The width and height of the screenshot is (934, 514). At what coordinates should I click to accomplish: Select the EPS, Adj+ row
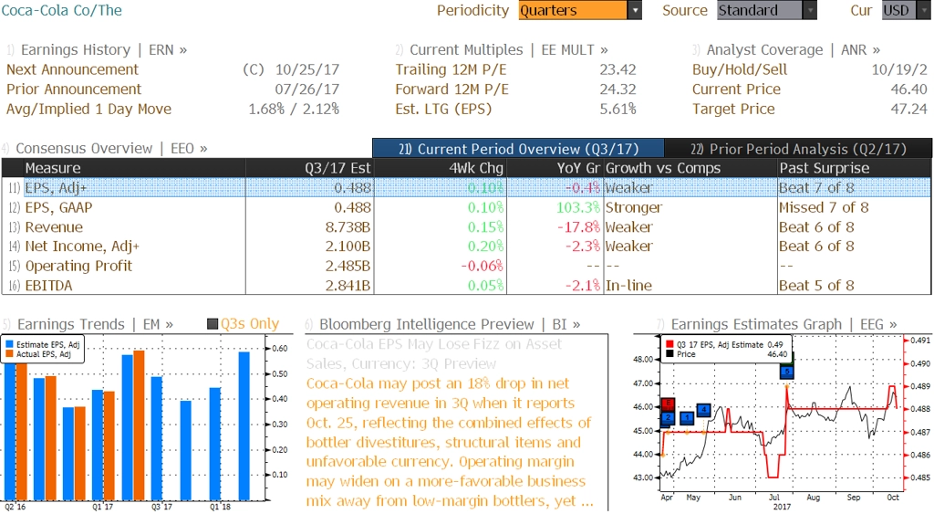point(466,188)
